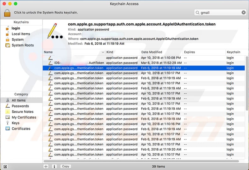
Task: Select the My Certificates category
Action: (24, 117)
